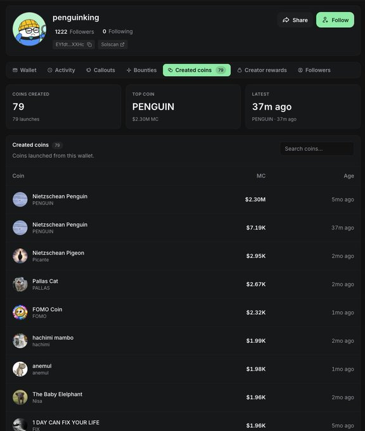Open the Nietzschean Penguin $2.30M coin icon
Screen dimensions: 365x431
tap(20, 199)
